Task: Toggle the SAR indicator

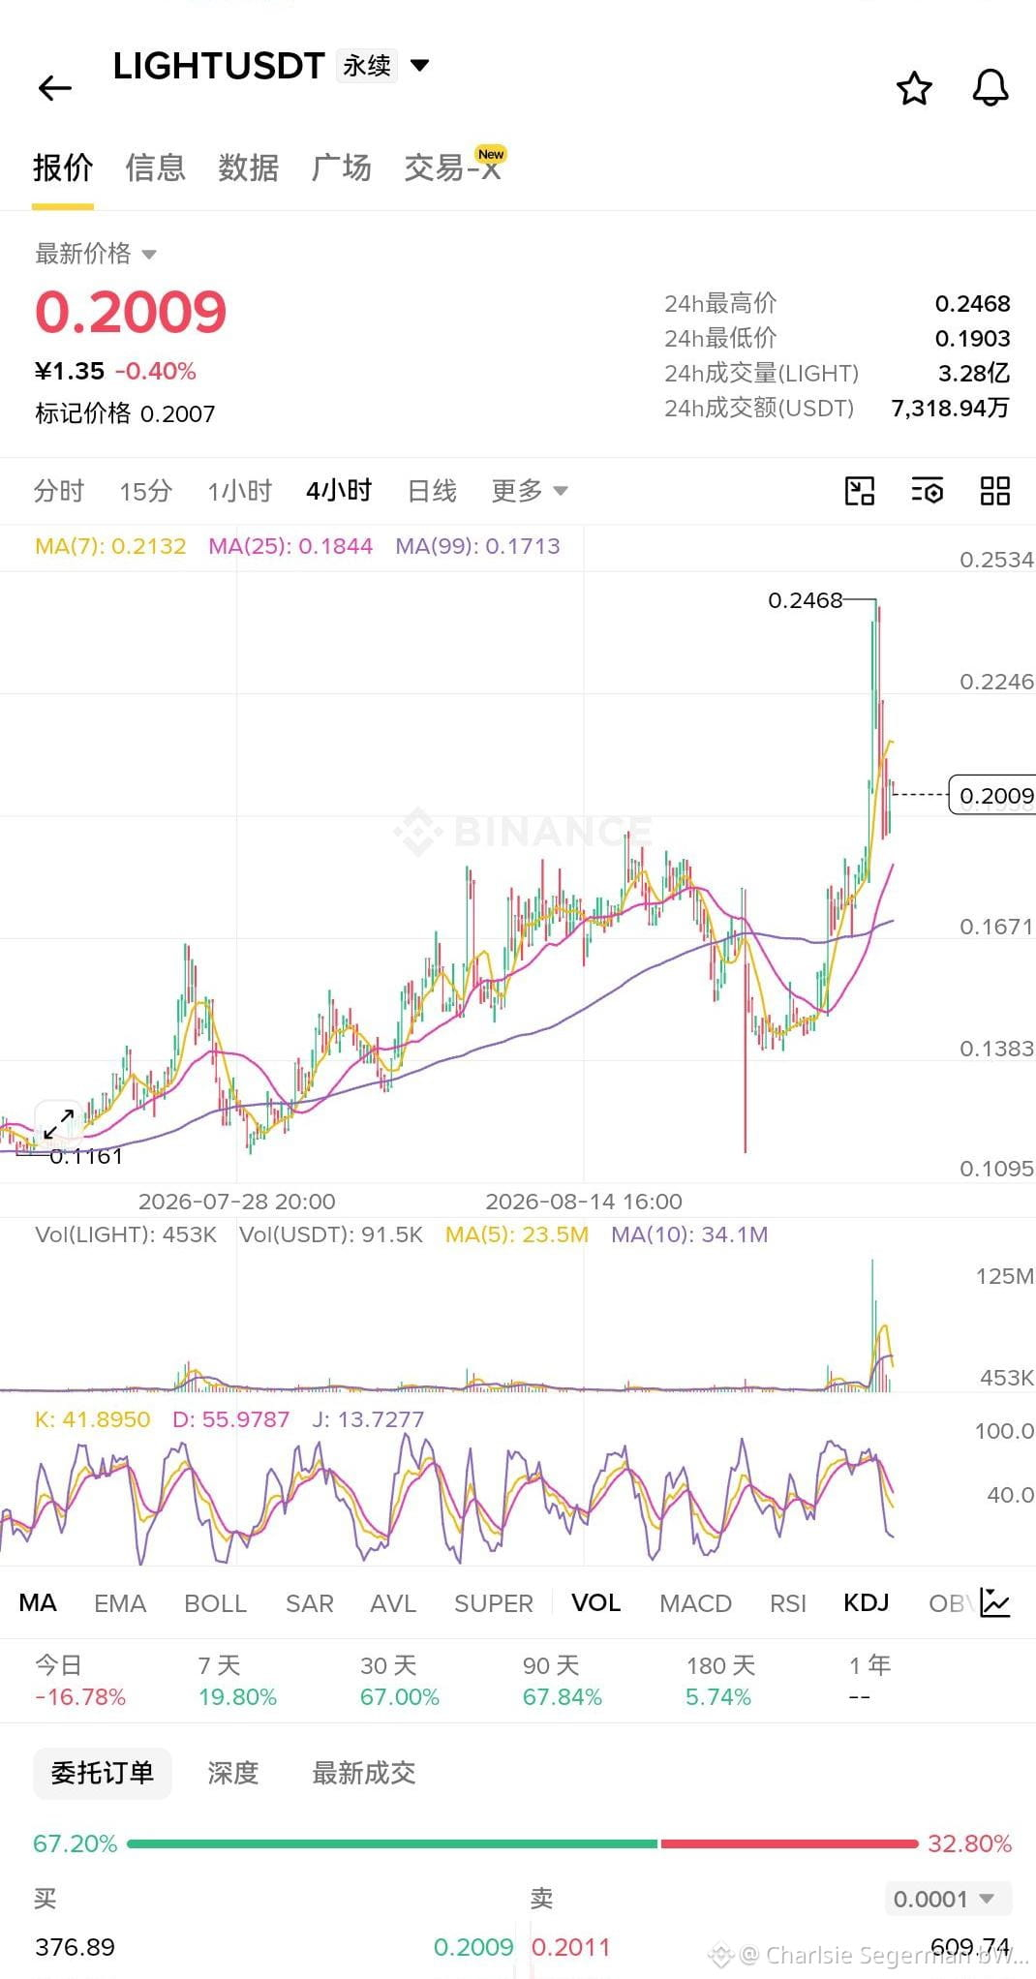Action: tap(309, 1603)
